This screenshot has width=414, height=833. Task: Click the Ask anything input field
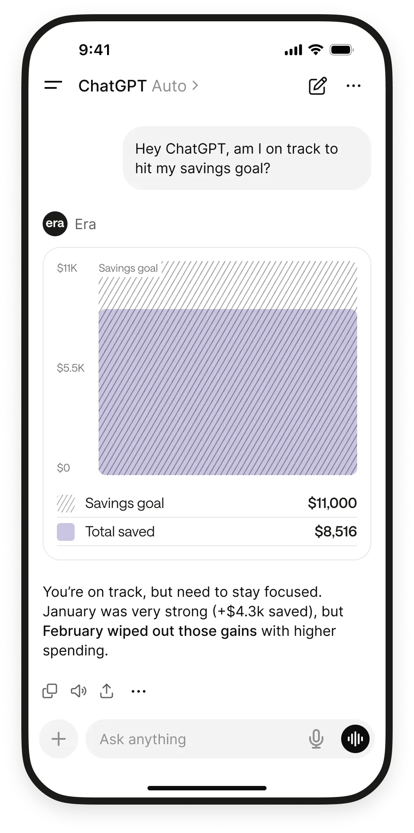195,739
